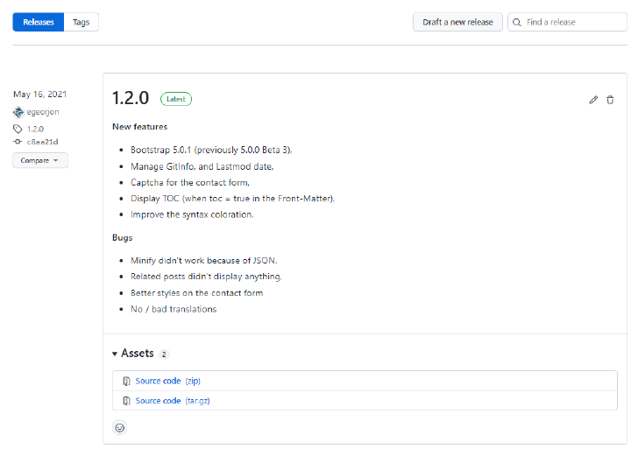The image size is (631, 449).
Task: Switch to the Tags tab
Action: click(x=81, y=22)
